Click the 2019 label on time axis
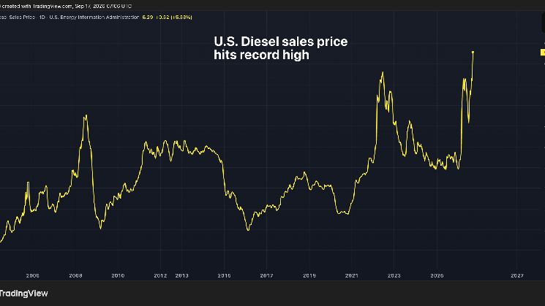The height and width of the screenshot is (306, 545). pyautogui.click(x=309, y=275)
